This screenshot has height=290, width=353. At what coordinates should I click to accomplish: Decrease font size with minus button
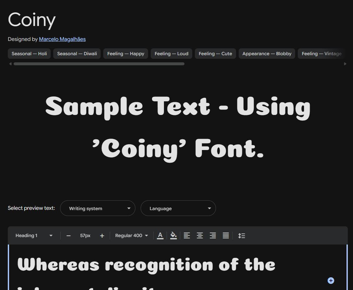click(x=69, y=236)
